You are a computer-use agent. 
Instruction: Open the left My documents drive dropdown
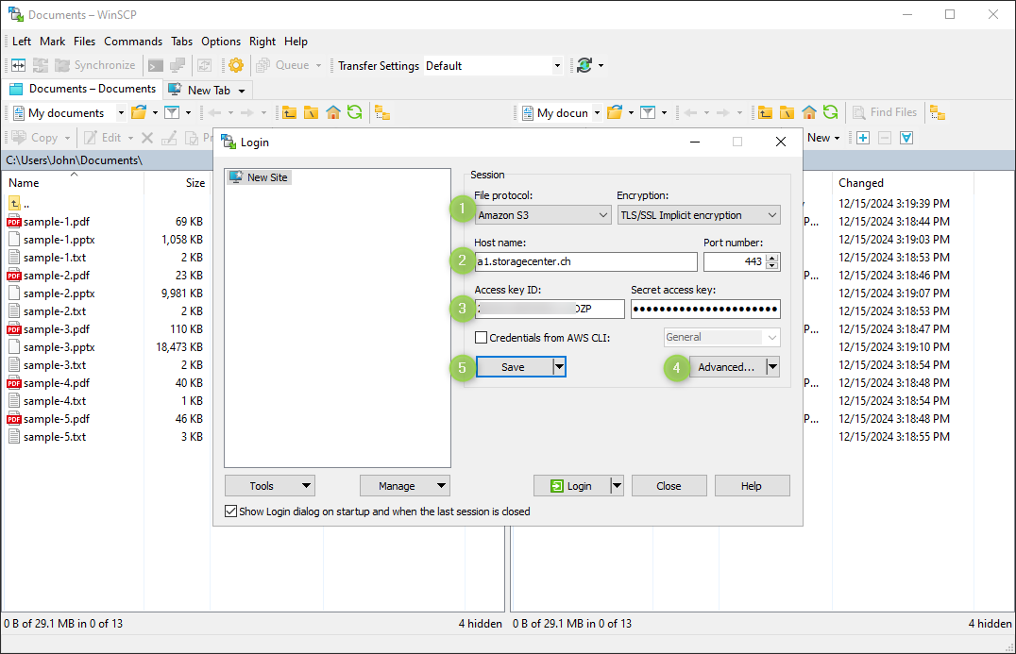coord(121,112)
